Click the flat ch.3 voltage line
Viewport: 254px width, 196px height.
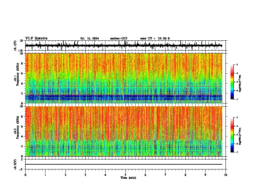124,164
